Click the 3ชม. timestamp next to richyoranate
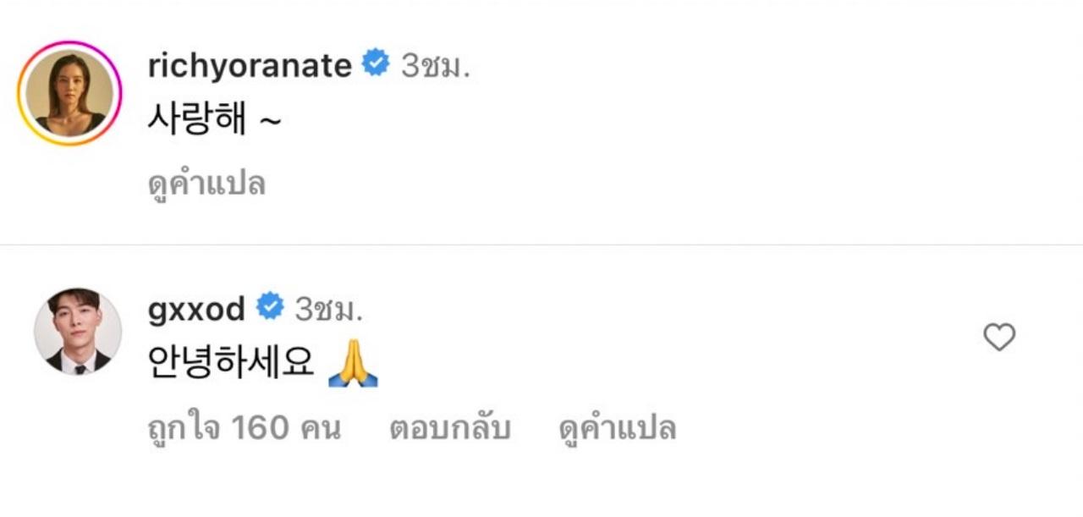This screenshot has width=1083, height=517. coord(435,65)
